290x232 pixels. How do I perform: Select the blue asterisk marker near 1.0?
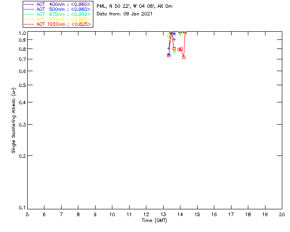pos(174,34)
